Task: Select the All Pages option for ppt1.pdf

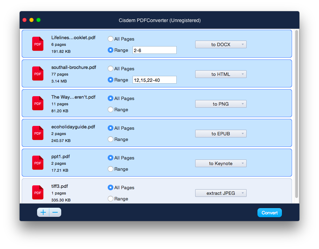Action: [110, 158]
